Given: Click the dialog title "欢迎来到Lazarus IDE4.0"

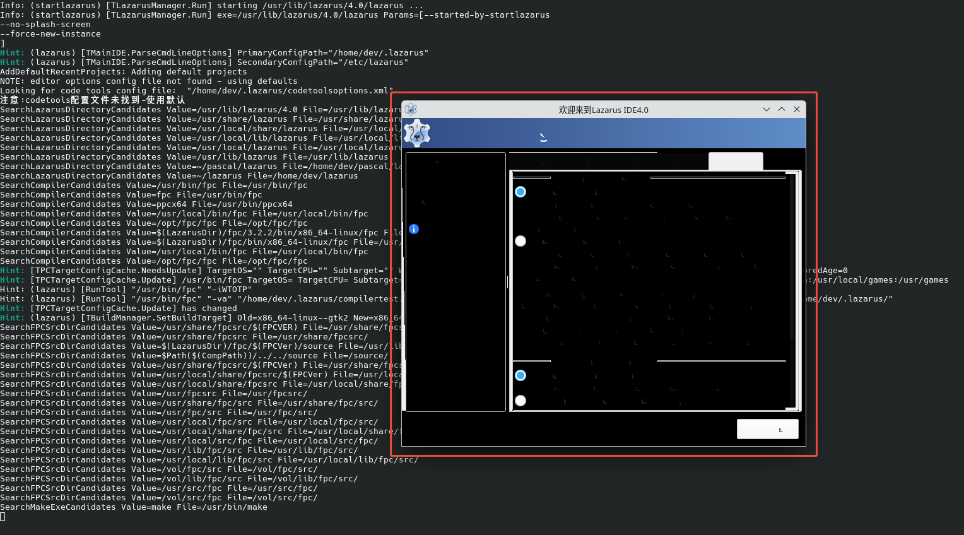Looking at the screenshot, I should (x=603, y=110).
